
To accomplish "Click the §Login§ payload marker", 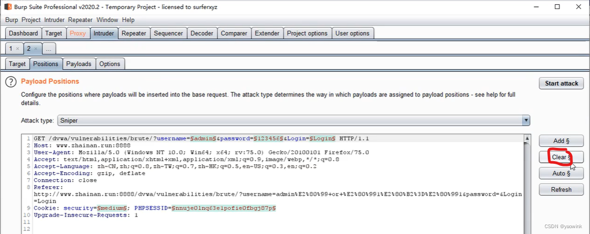I will click(x=322, y=139).
